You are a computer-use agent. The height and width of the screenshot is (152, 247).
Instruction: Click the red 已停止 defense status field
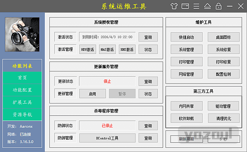(x=107, y=125)
